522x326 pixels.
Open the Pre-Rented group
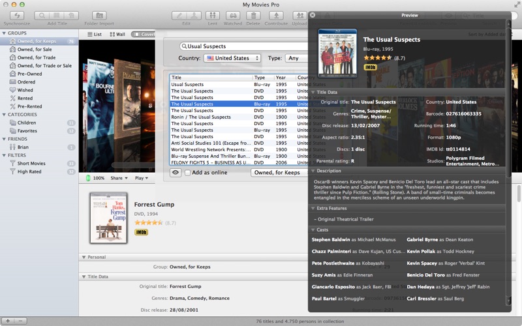[39, 106]
